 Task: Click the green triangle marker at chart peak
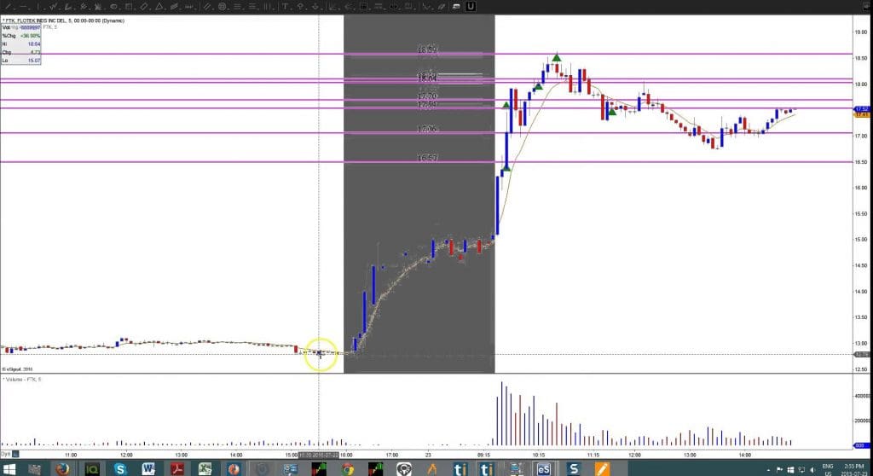(556, 57)
